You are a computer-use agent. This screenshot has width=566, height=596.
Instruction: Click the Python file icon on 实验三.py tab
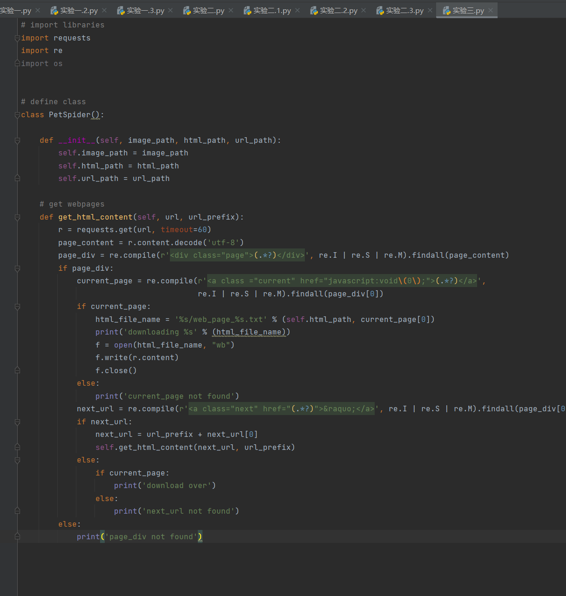pos(446,10)
